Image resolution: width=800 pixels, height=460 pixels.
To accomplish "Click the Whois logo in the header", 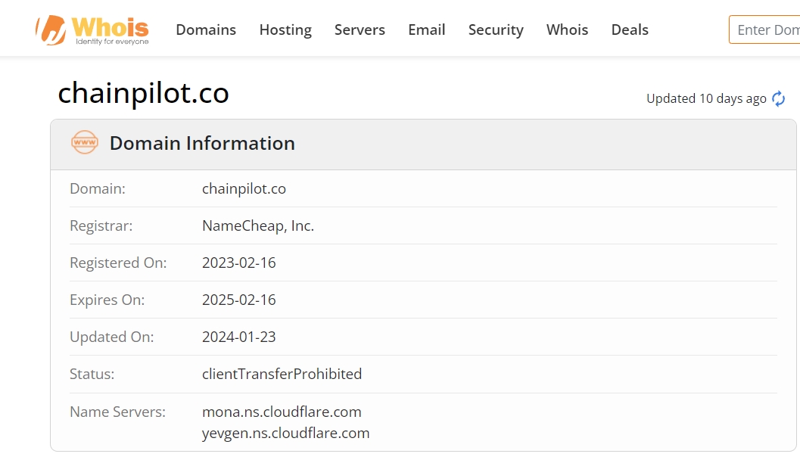I will point(92,30).
